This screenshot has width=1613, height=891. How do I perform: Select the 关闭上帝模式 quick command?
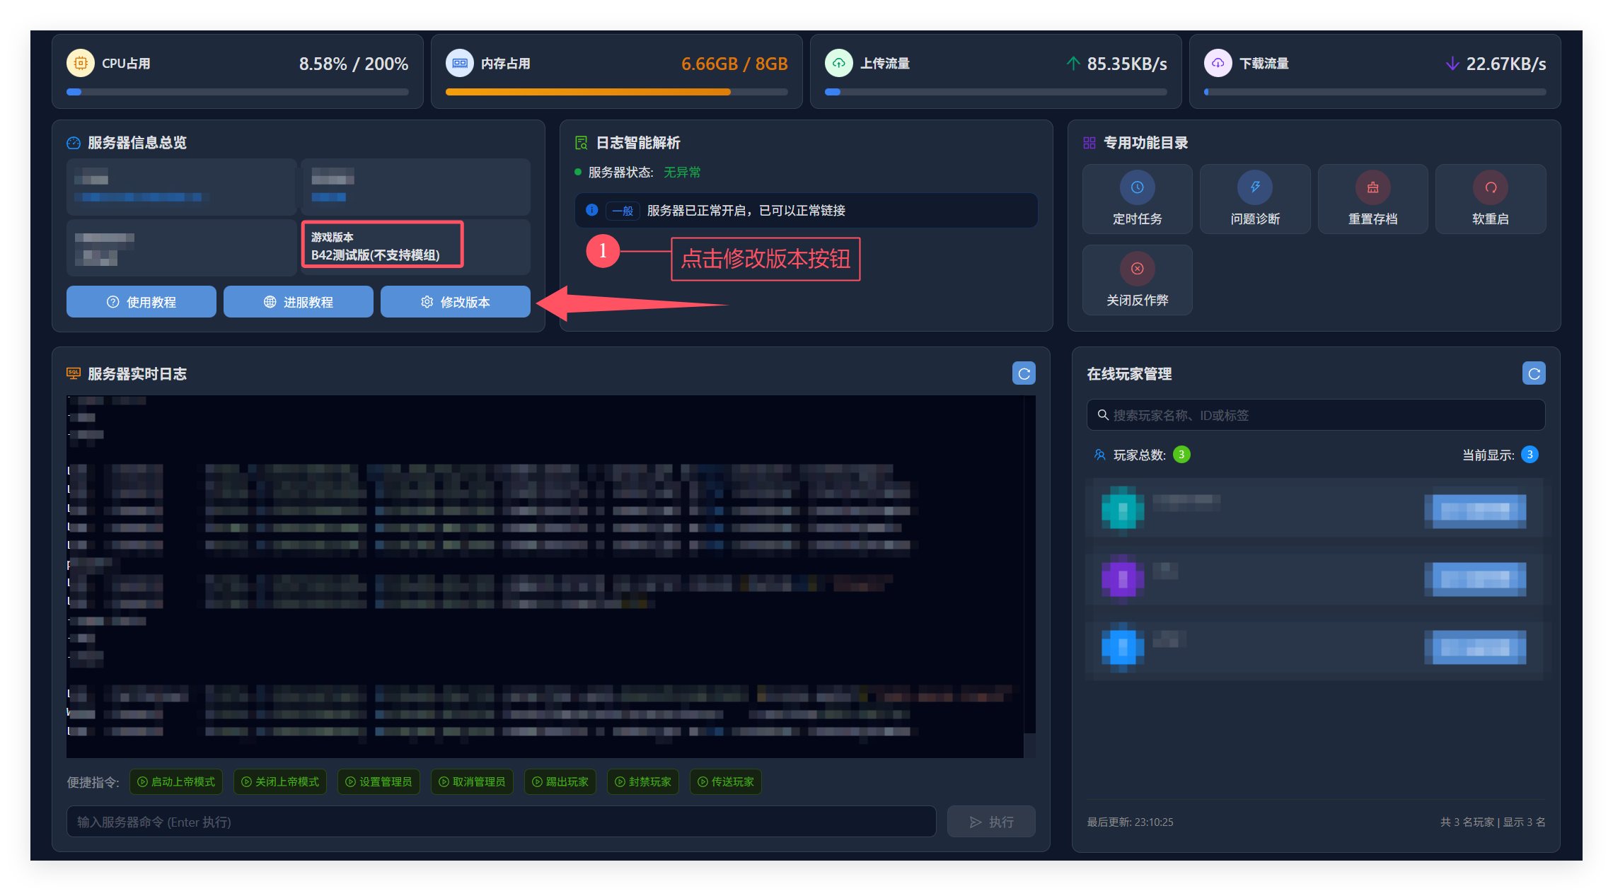[280, 781]
